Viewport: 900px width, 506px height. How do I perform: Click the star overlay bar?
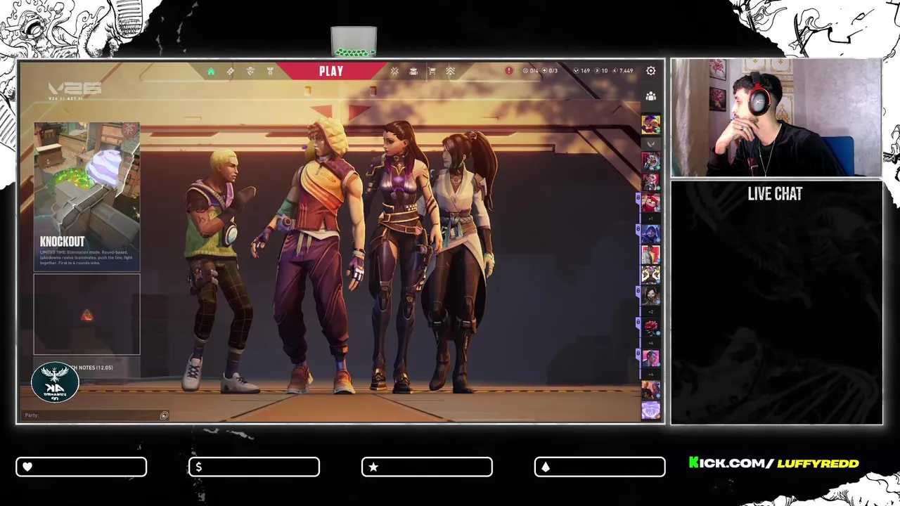point(427,467)
